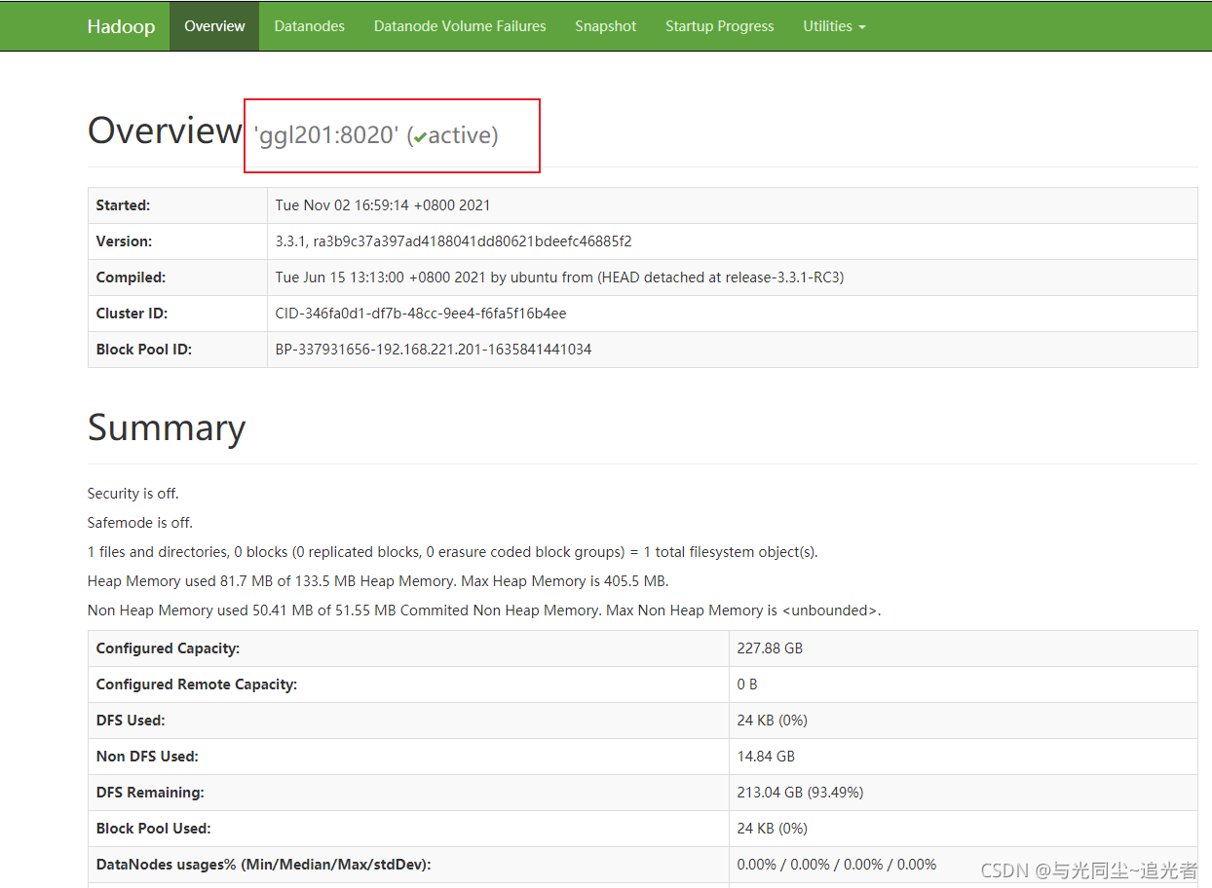Image resolution: width=1212 pixels, height=888 pixels.
Task: Click the DFS Remaining: label
Action: [150, 793]
